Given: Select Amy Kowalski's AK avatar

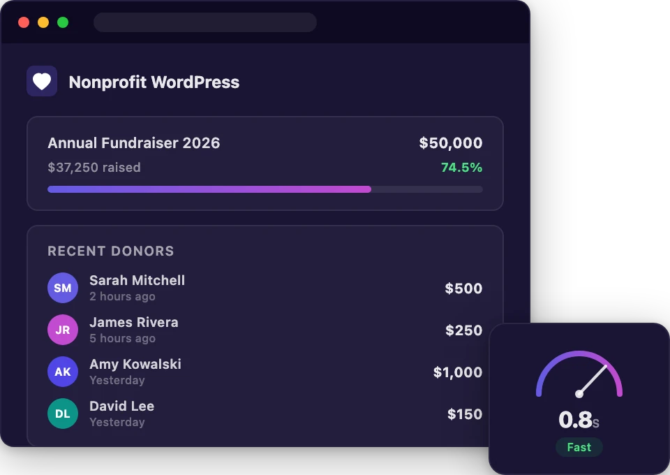Looking at the screenshot, I should (x=62, y=372).
